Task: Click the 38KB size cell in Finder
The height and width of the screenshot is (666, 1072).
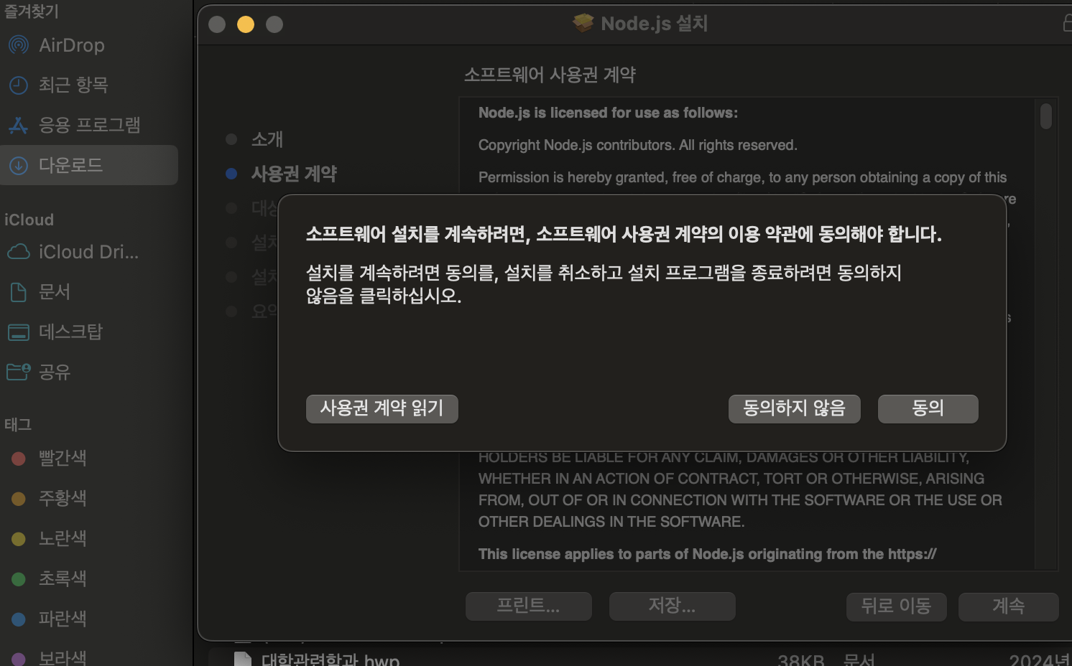Action: [801, 659]
